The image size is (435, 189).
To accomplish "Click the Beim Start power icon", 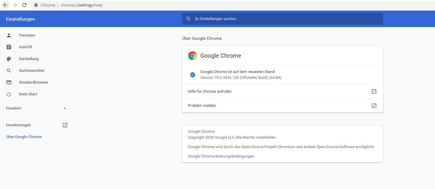I will (9, 94).
